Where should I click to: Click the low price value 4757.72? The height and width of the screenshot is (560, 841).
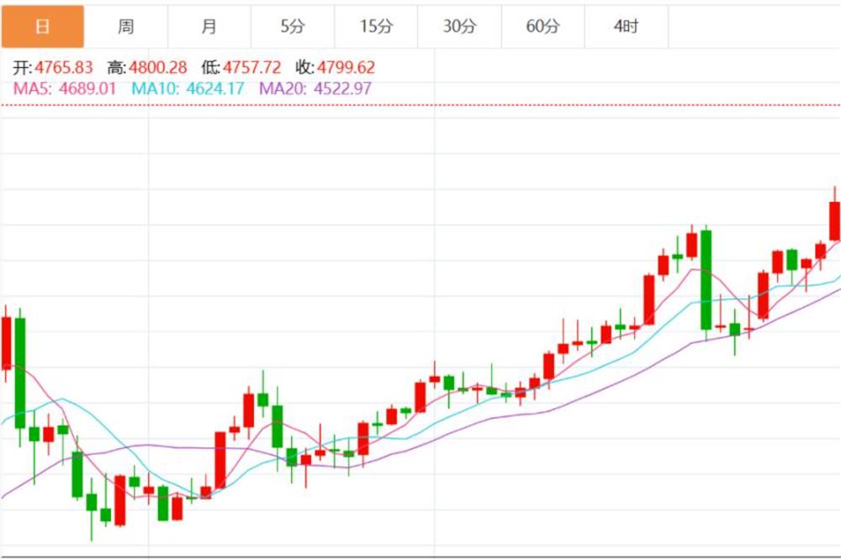click(x=251, y=68)
